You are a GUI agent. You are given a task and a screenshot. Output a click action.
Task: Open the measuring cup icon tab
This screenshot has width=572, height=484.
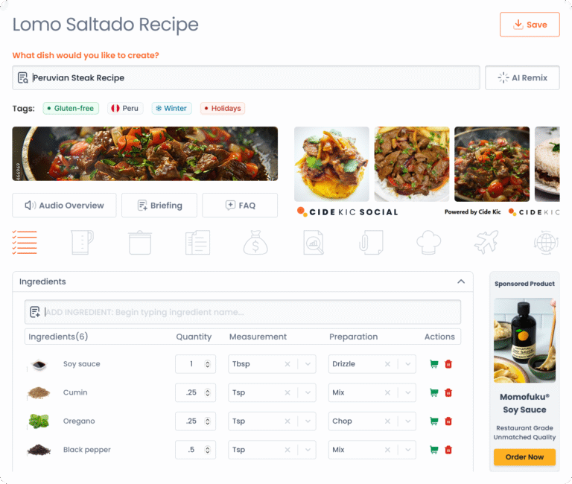click(x=82, y=242)
